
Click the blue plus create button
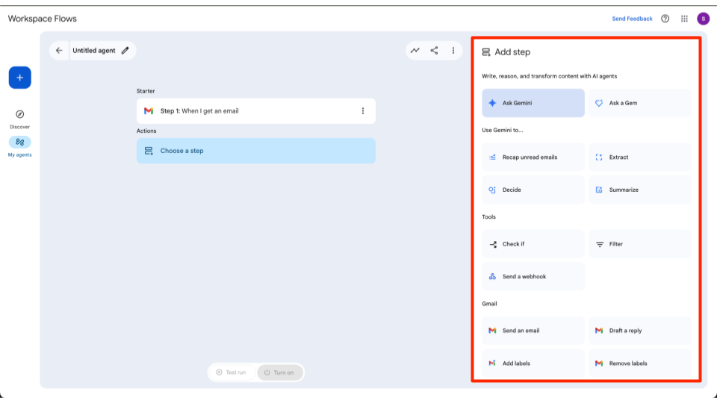[x=19, y=78]
